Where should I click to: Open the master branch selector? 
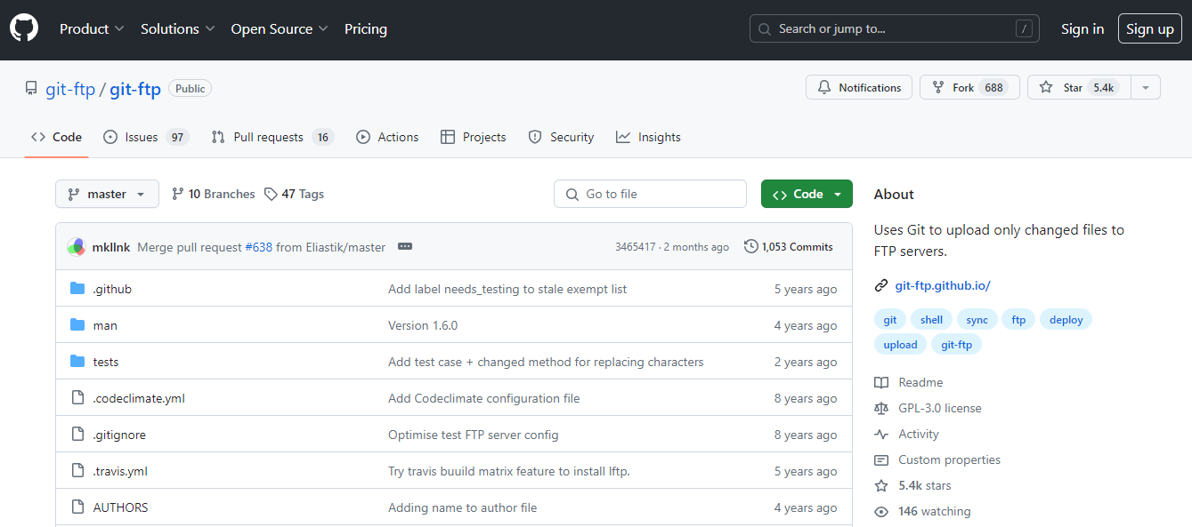point(107,193)
